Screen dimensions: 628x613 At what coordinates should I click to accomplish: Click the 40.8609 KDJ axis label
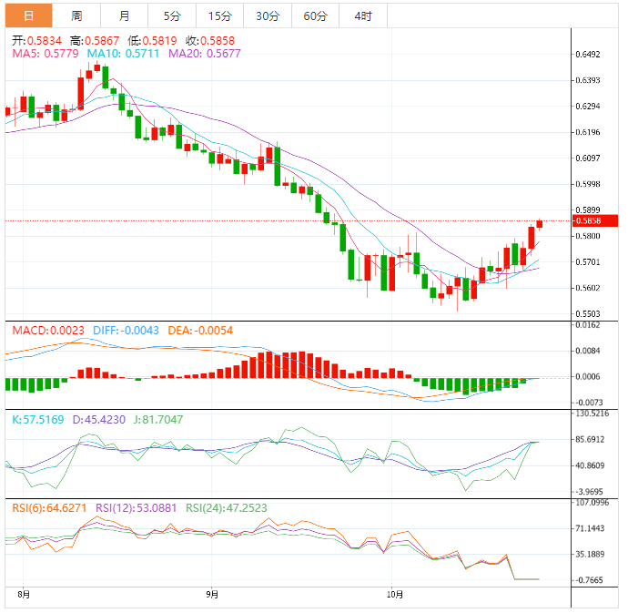(x=590, y=465)
